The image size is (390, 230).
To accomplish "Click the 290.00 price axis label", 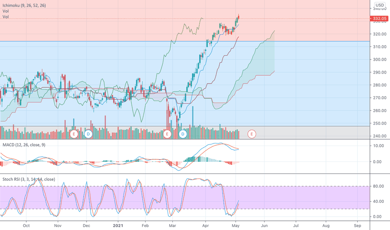I will click(x=380, y=72).
